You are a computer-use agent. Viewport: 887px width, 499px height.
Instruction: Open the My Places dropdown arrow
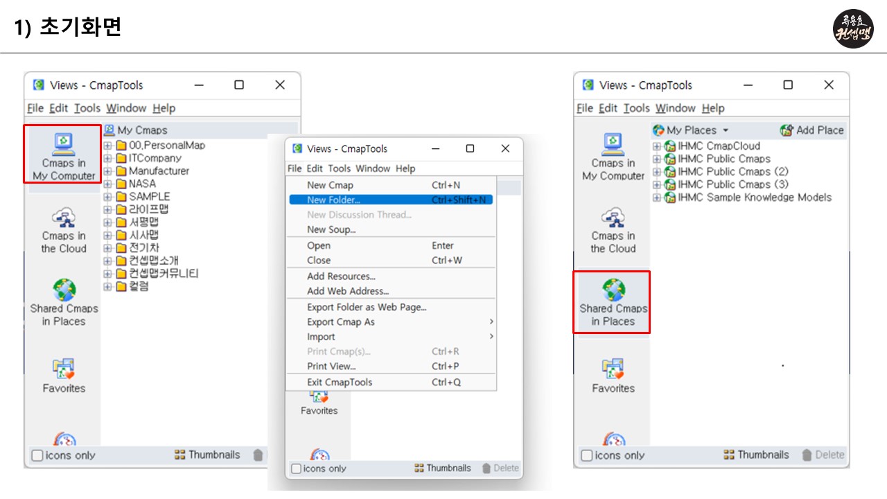pos(726,130)
